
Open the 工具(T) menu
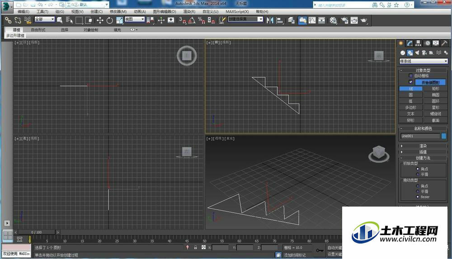pyautogui.click(x=42, y=12)
